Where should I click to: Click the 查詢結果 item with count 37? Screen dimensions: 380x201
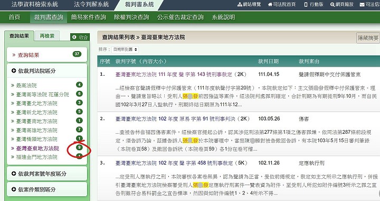(47, 55)
